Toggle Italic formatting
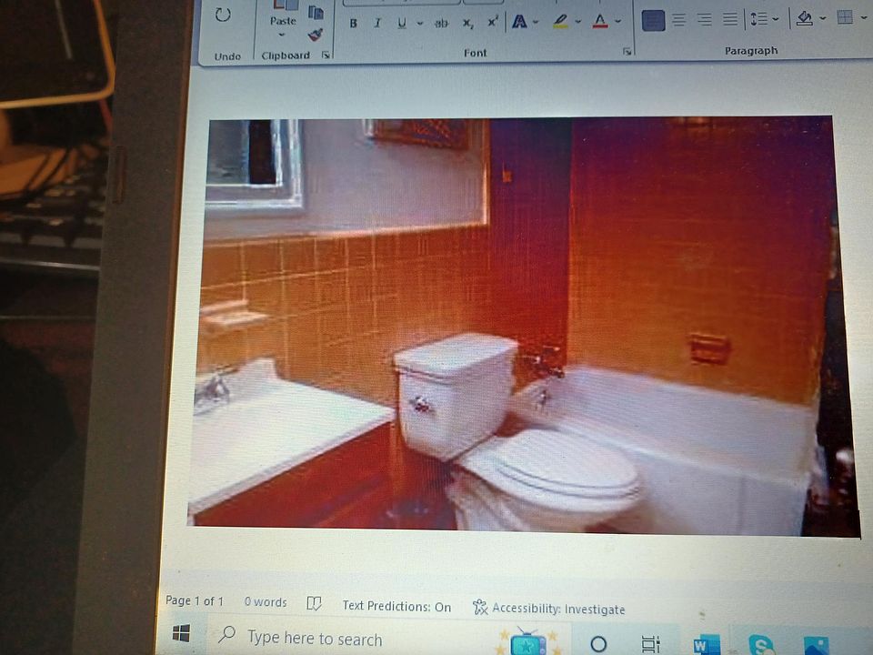 (x=377, y=24)
